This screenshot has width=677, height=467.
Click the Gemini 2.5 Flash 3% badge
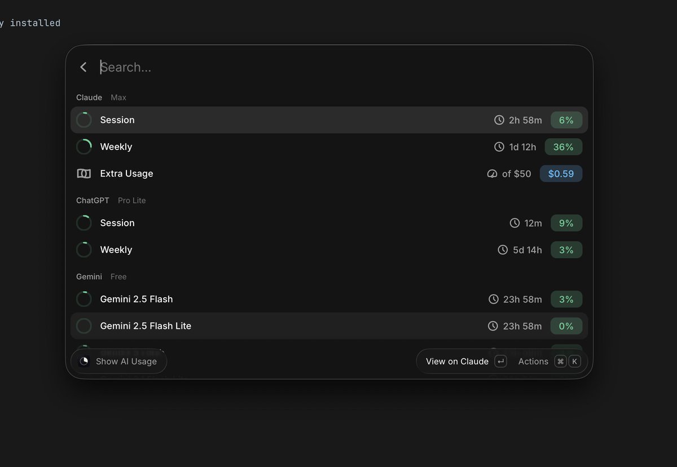click(566, 299)
